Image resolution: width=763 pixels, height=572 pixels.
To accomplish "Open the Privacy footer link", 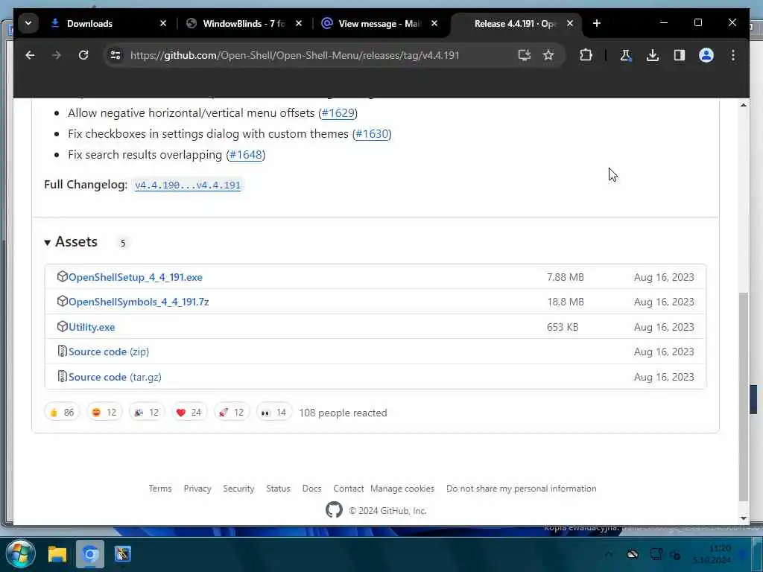I will pos(197,489).
